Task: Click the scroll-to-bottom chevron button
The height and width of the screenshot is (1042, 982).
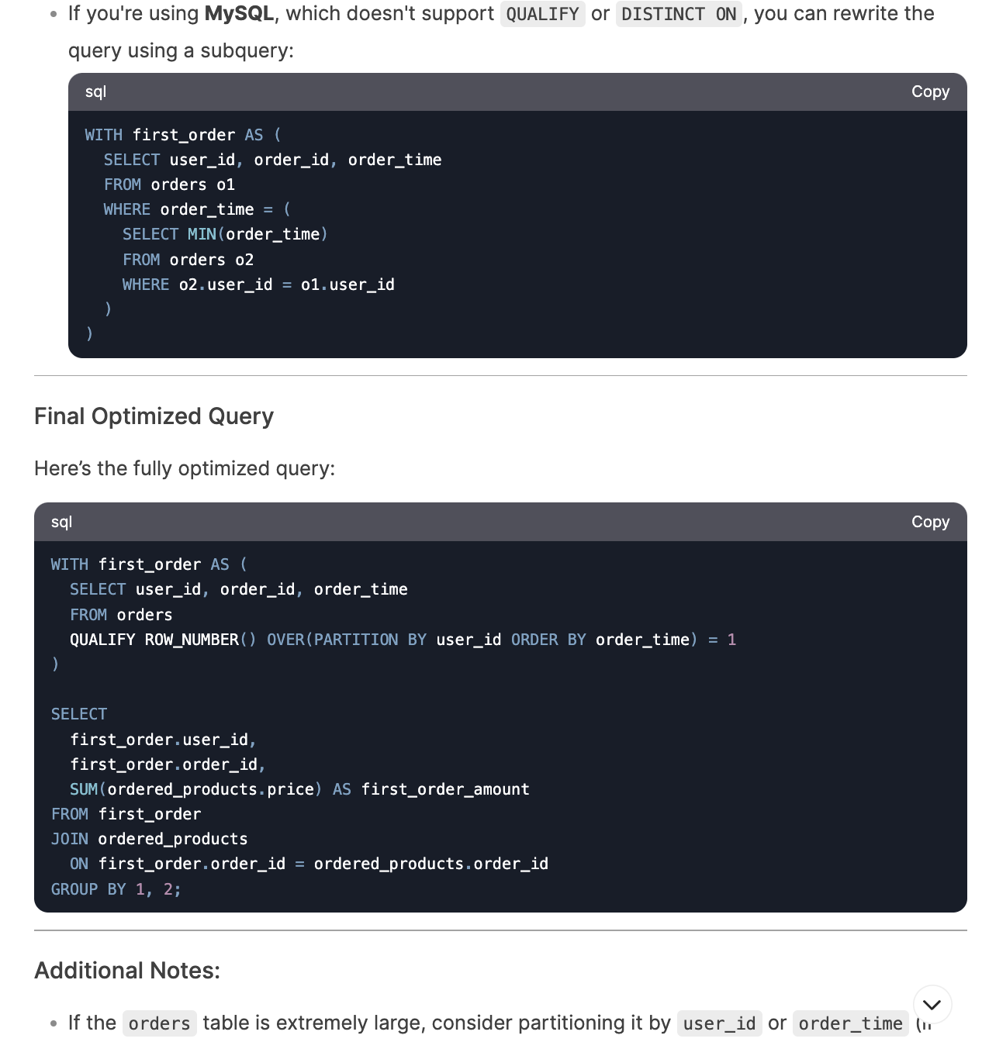Action: click(x=932, y=1005)
